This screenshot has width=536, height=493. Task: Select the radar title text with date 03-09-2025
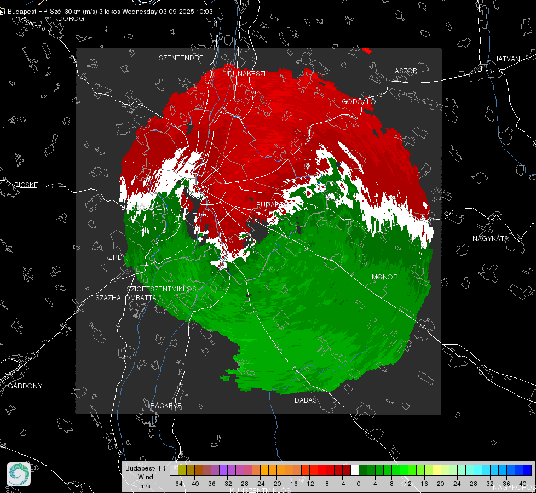[110, 12]
